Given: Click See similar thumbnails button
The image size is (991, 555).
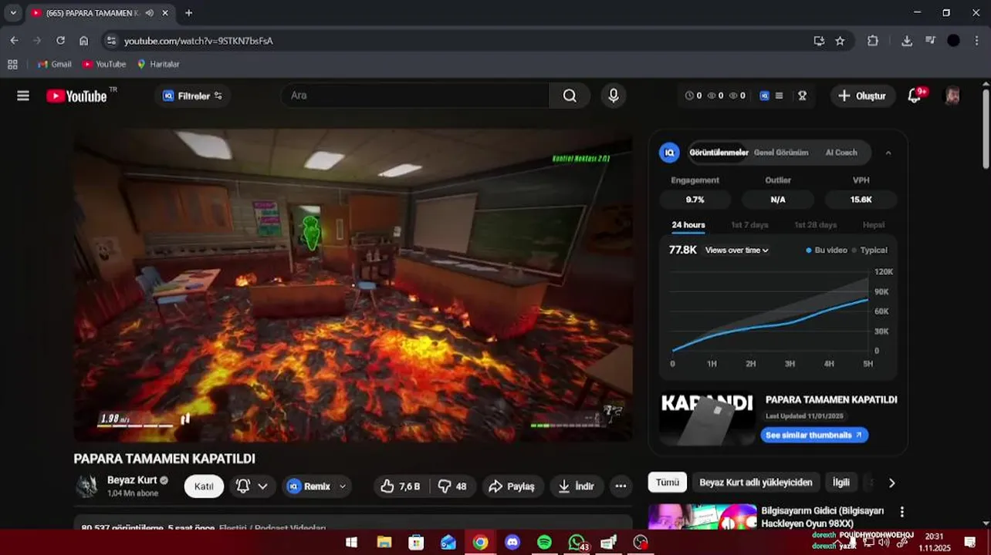Looking at the screenshot, I should click(814, 435).
